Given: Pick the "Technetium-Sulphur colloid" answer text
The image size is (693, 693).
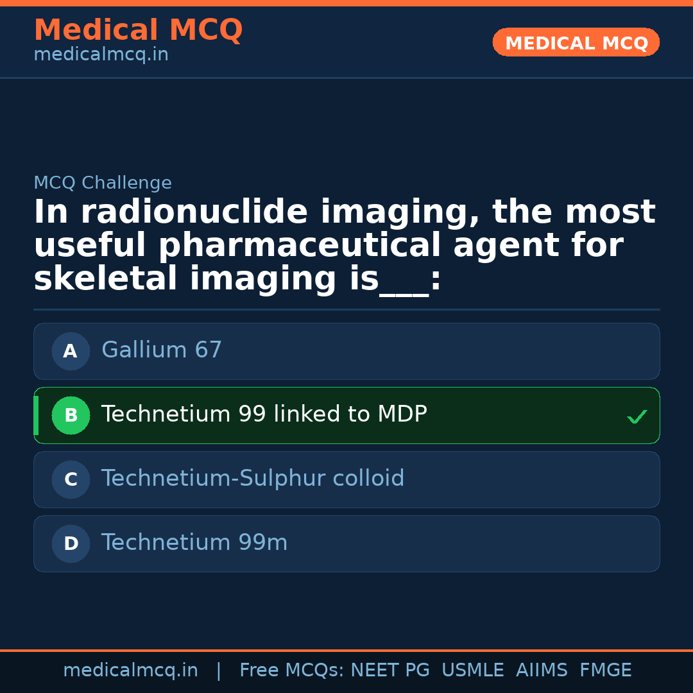Looking at the screenshot, I should (253, 479).
